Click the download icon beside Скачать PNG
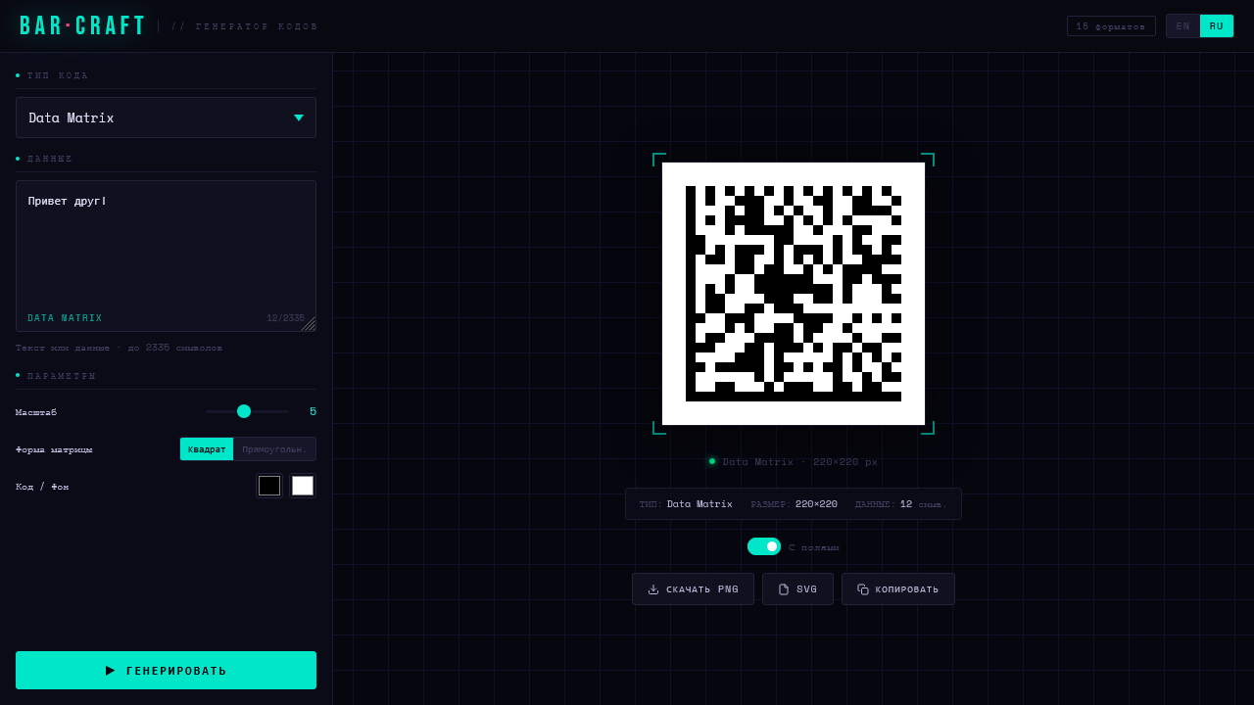1254x705 pixels. [653, 589]
